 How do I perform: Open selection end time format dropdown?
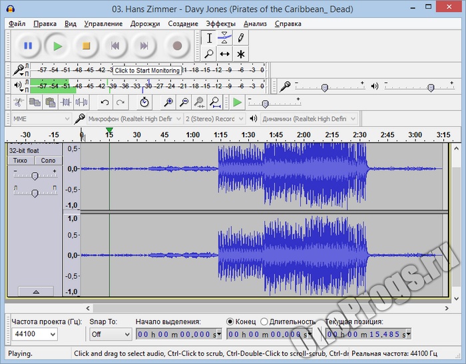pyautogui.click(x=310, y=334)
